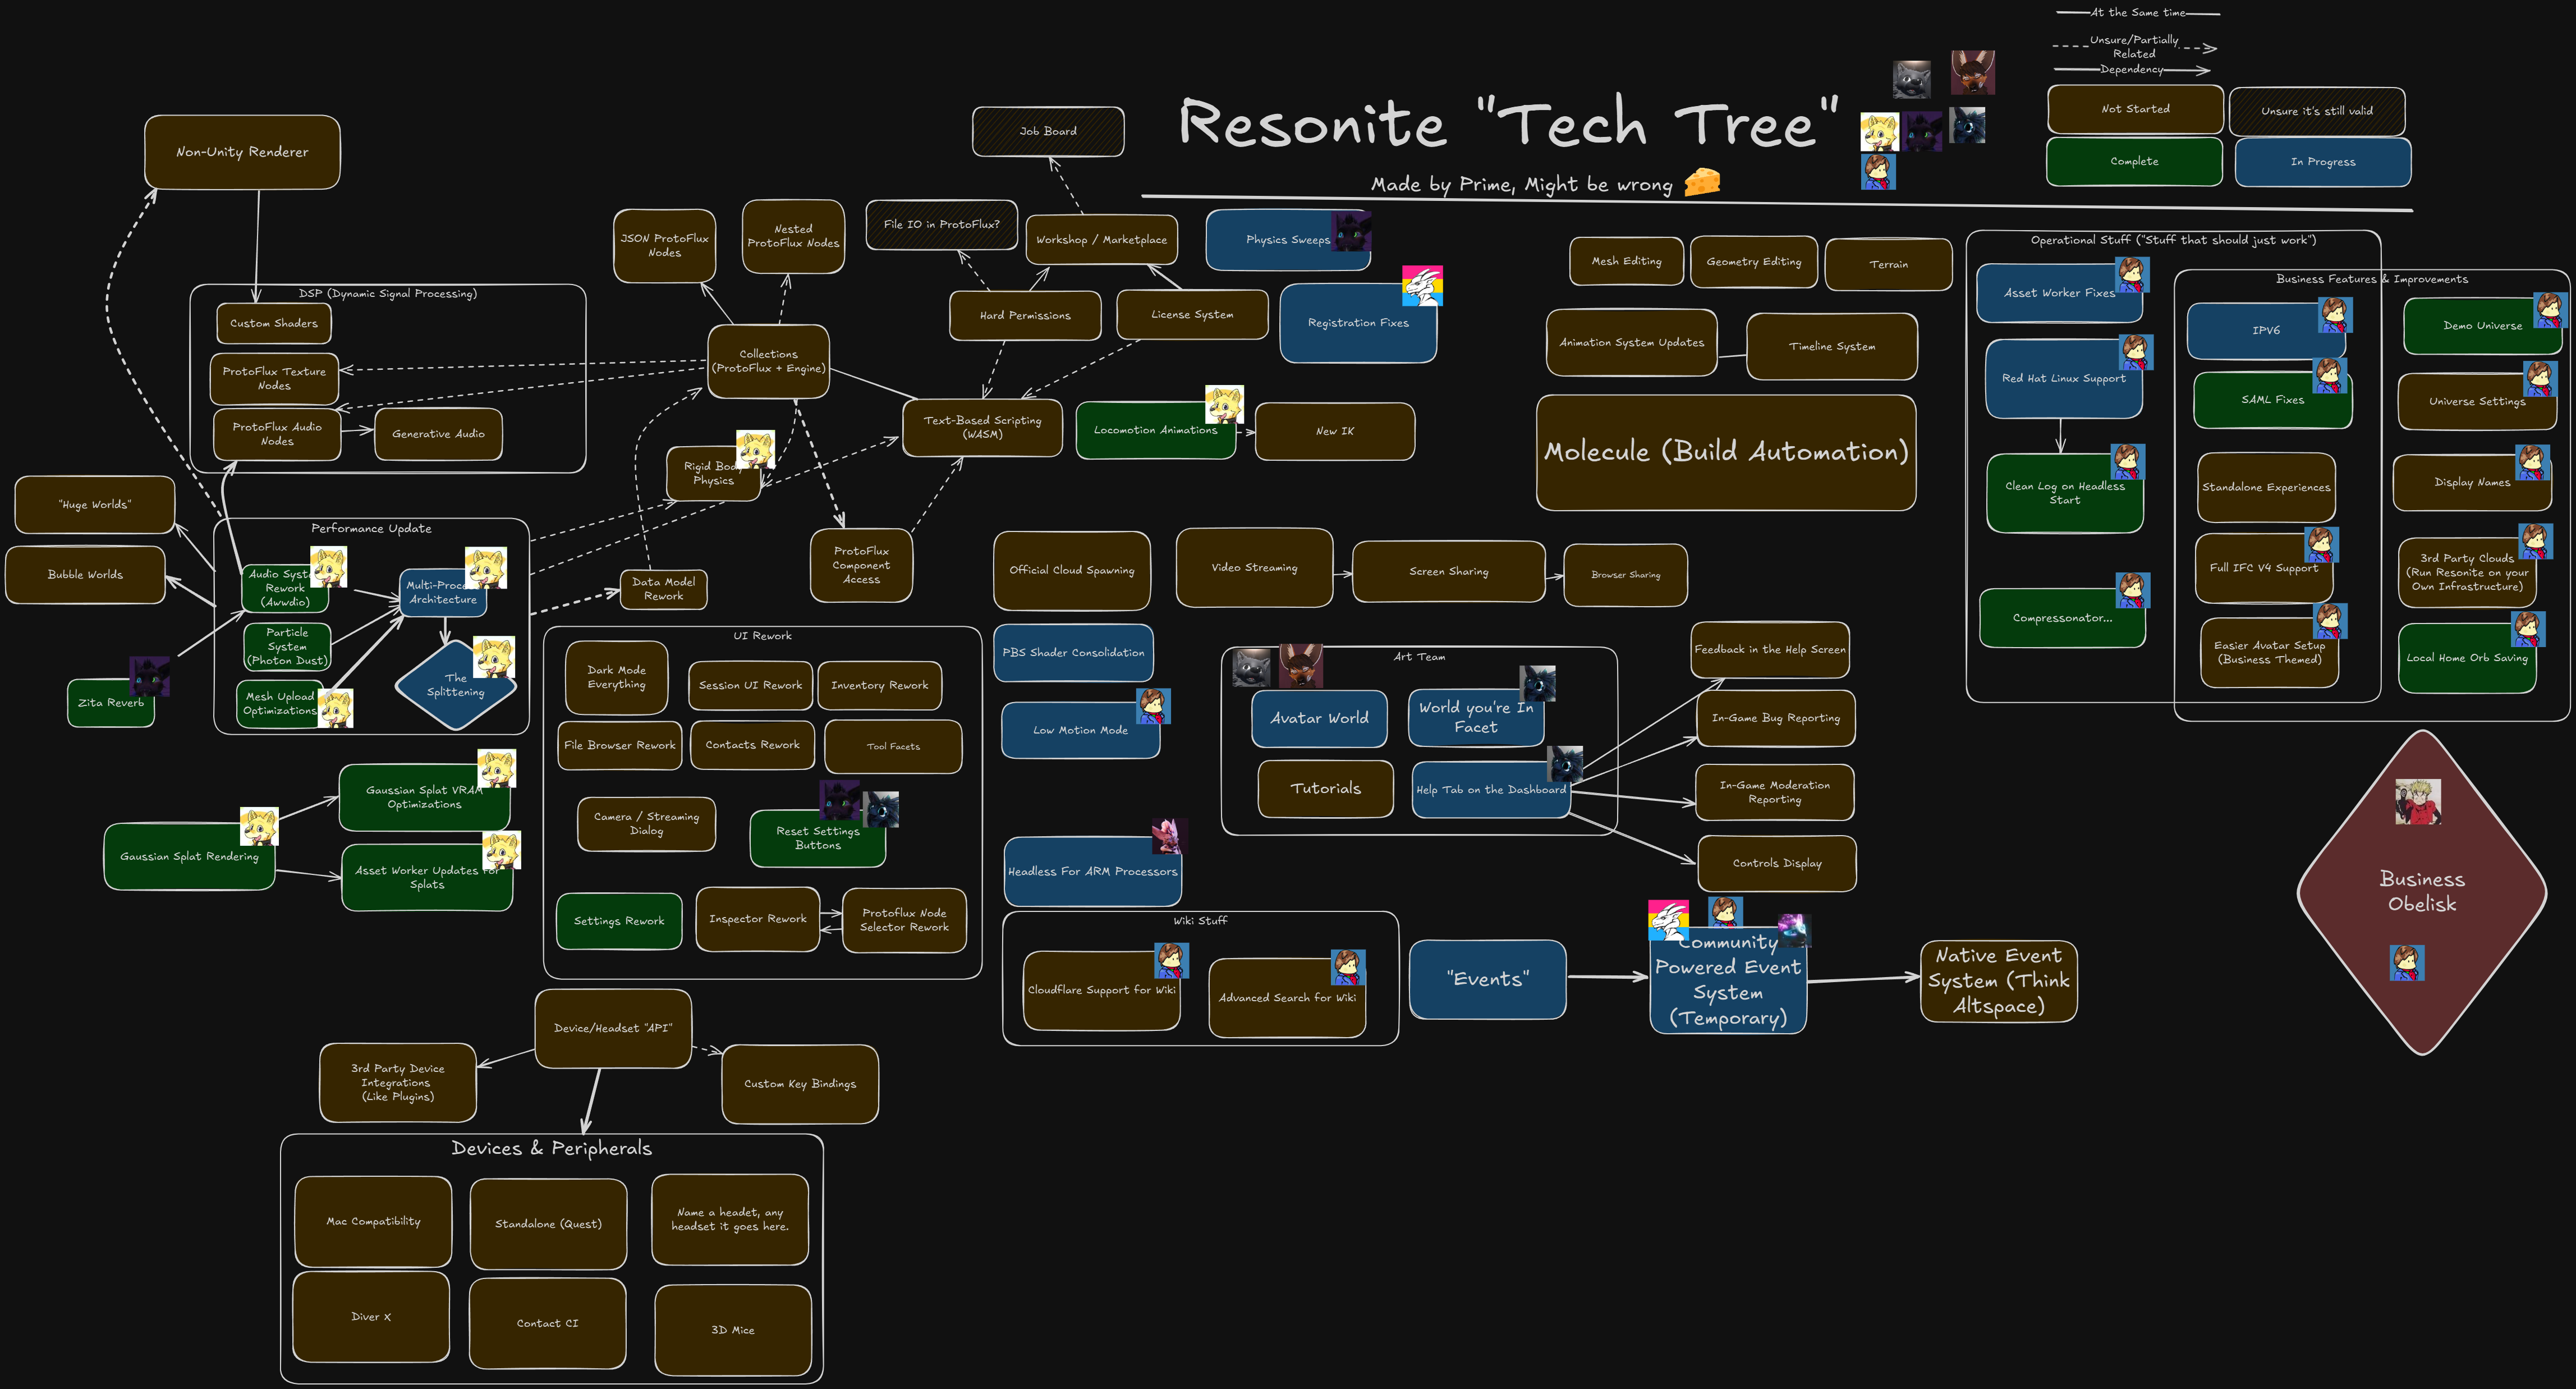Click the avatar on Display Names
The width and height of the screenshot is (2576, 1389).
coord(2533,463)
